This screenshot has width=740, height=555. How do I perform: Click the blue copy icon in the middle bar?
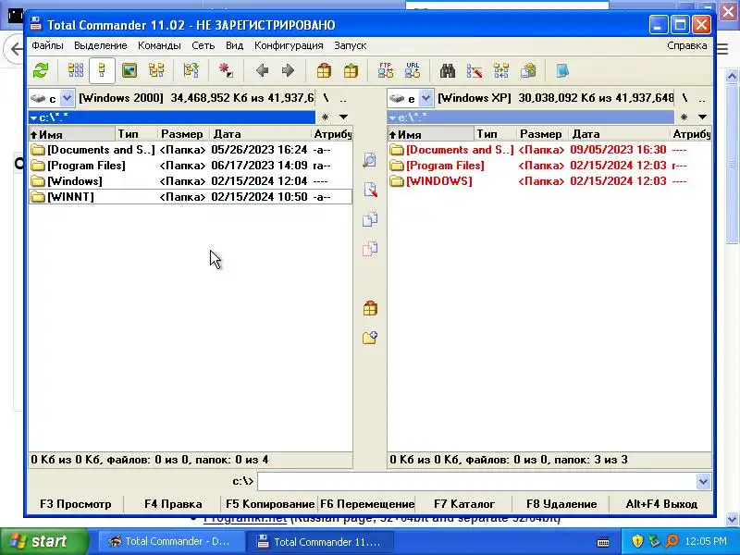[370, 219]
